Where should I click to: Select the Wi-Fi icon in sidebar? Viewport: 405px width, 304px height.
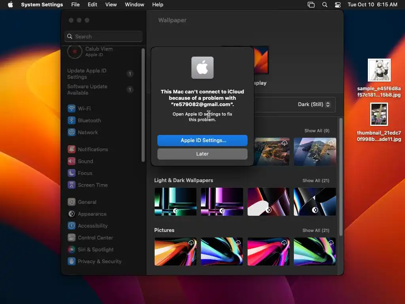tap(72, 108)
